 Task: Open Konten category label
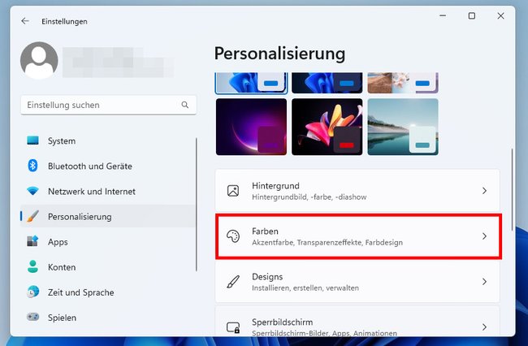click(x=62, y=267)
